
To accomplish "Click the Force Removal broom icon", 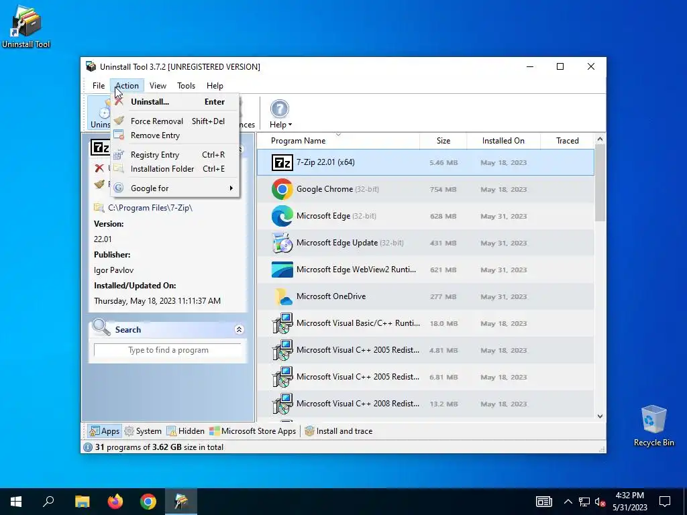I will tap(119, 121).
